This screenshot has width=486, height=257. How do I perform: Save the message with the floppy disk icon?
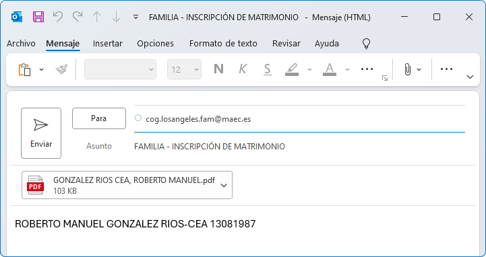38,17
